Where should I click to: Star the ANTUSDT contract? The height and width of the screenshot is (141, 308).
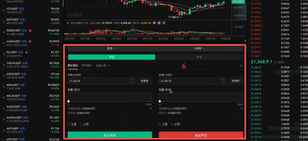(x=4, y=130)
